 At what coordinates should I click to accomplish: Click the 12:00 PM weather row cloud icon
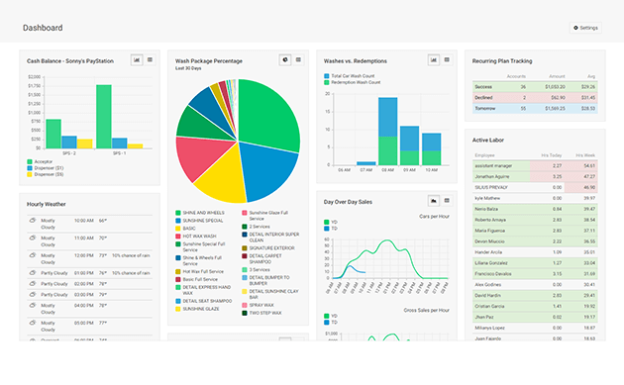click(33, 255)
